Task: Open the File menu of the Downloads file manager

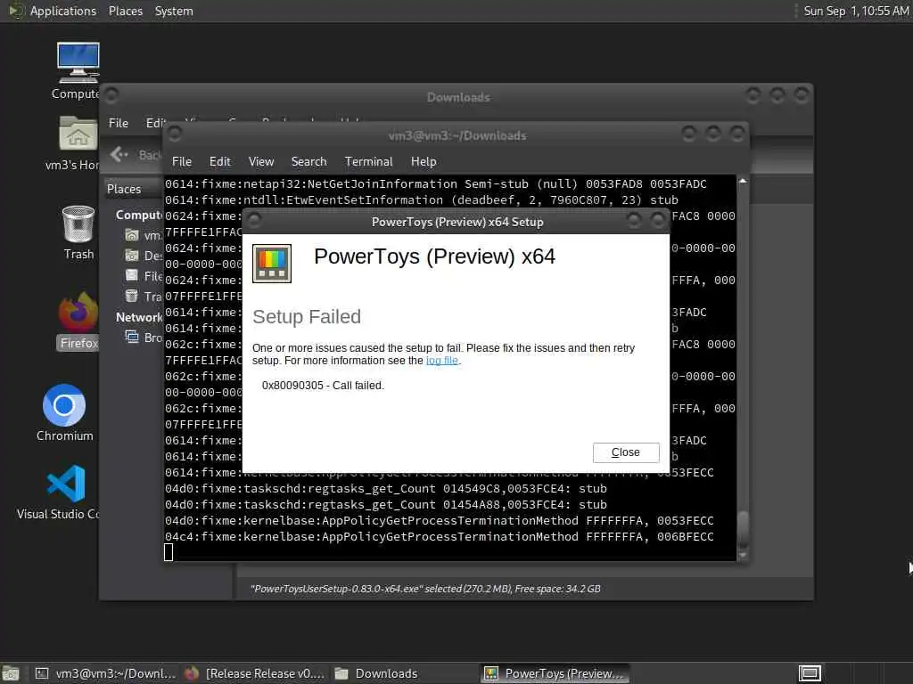Action: click(119, 123)
